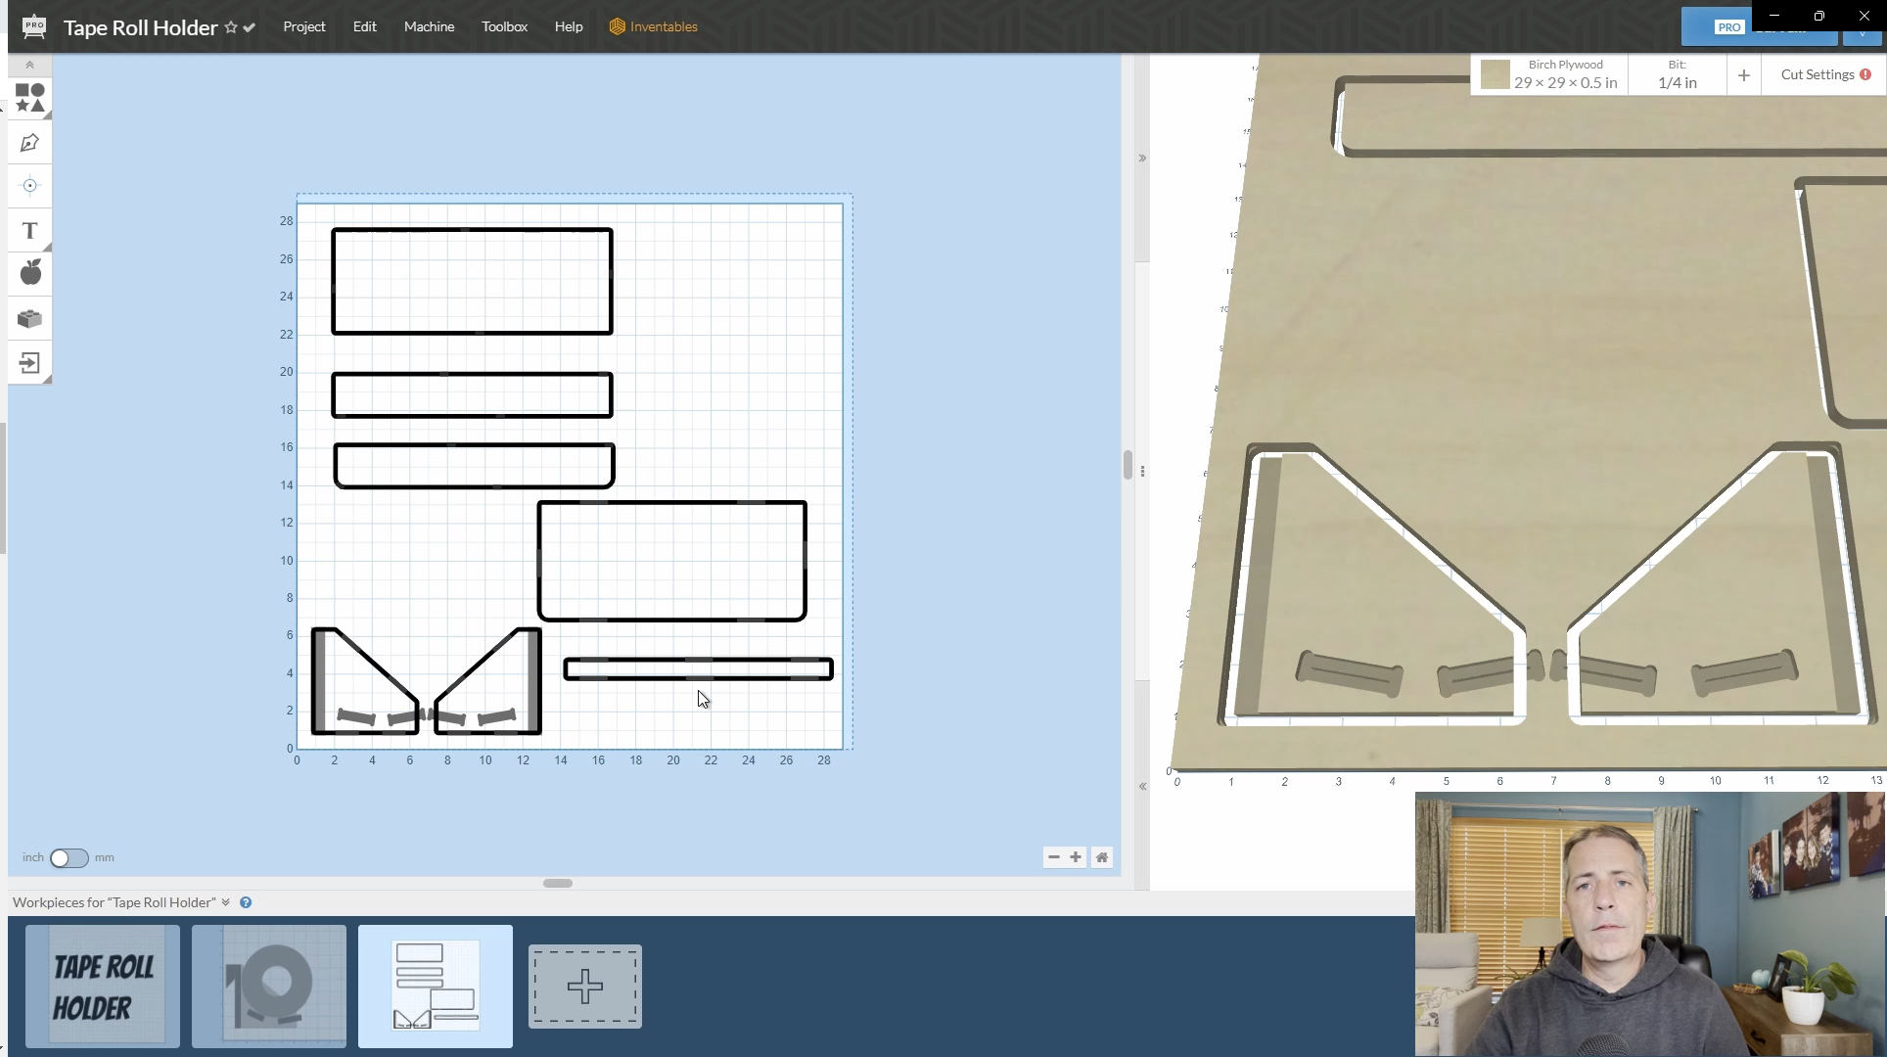Select the Pen drawing tool

coord(29,143)
